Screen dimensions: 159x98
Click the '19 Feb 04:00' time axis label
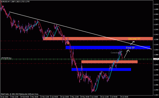pos(24,97)
